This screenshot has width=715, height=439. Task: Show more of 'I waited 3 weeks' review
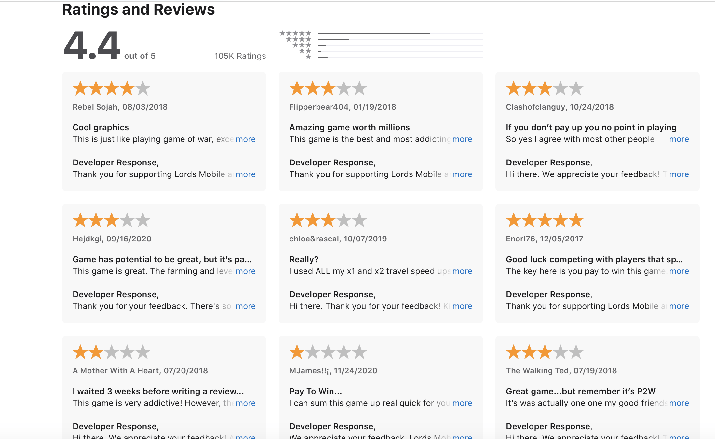(246, 403)
